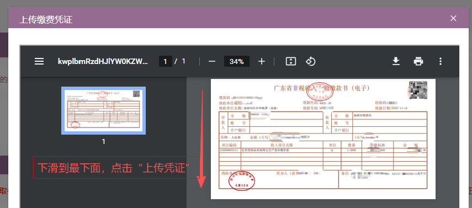Click the 上传缴费凭证 dialog title
472x208 pixels.
coord(46,19)
